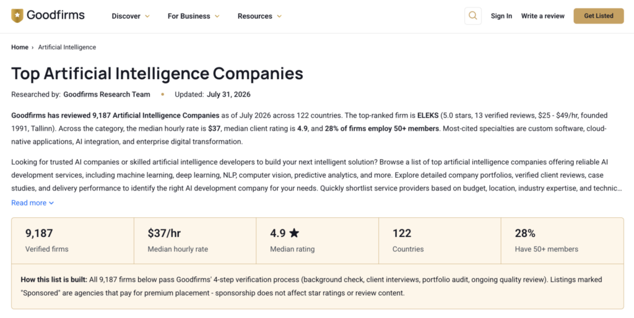
Task: Click the Researched by label
Action: click(x=36, y=95)
